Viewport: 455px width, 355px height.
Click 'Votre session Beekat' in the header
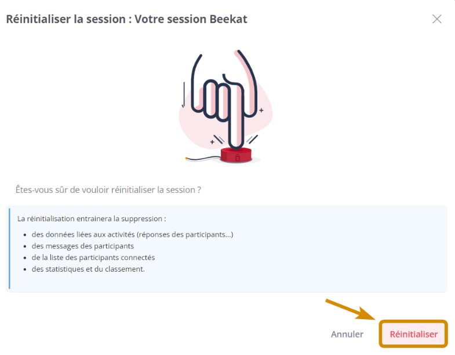pyautogui.click(x=191, y=19)
